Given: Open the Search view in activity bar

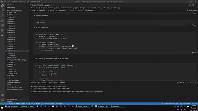Looking at the screenshot, I should 2,10.
